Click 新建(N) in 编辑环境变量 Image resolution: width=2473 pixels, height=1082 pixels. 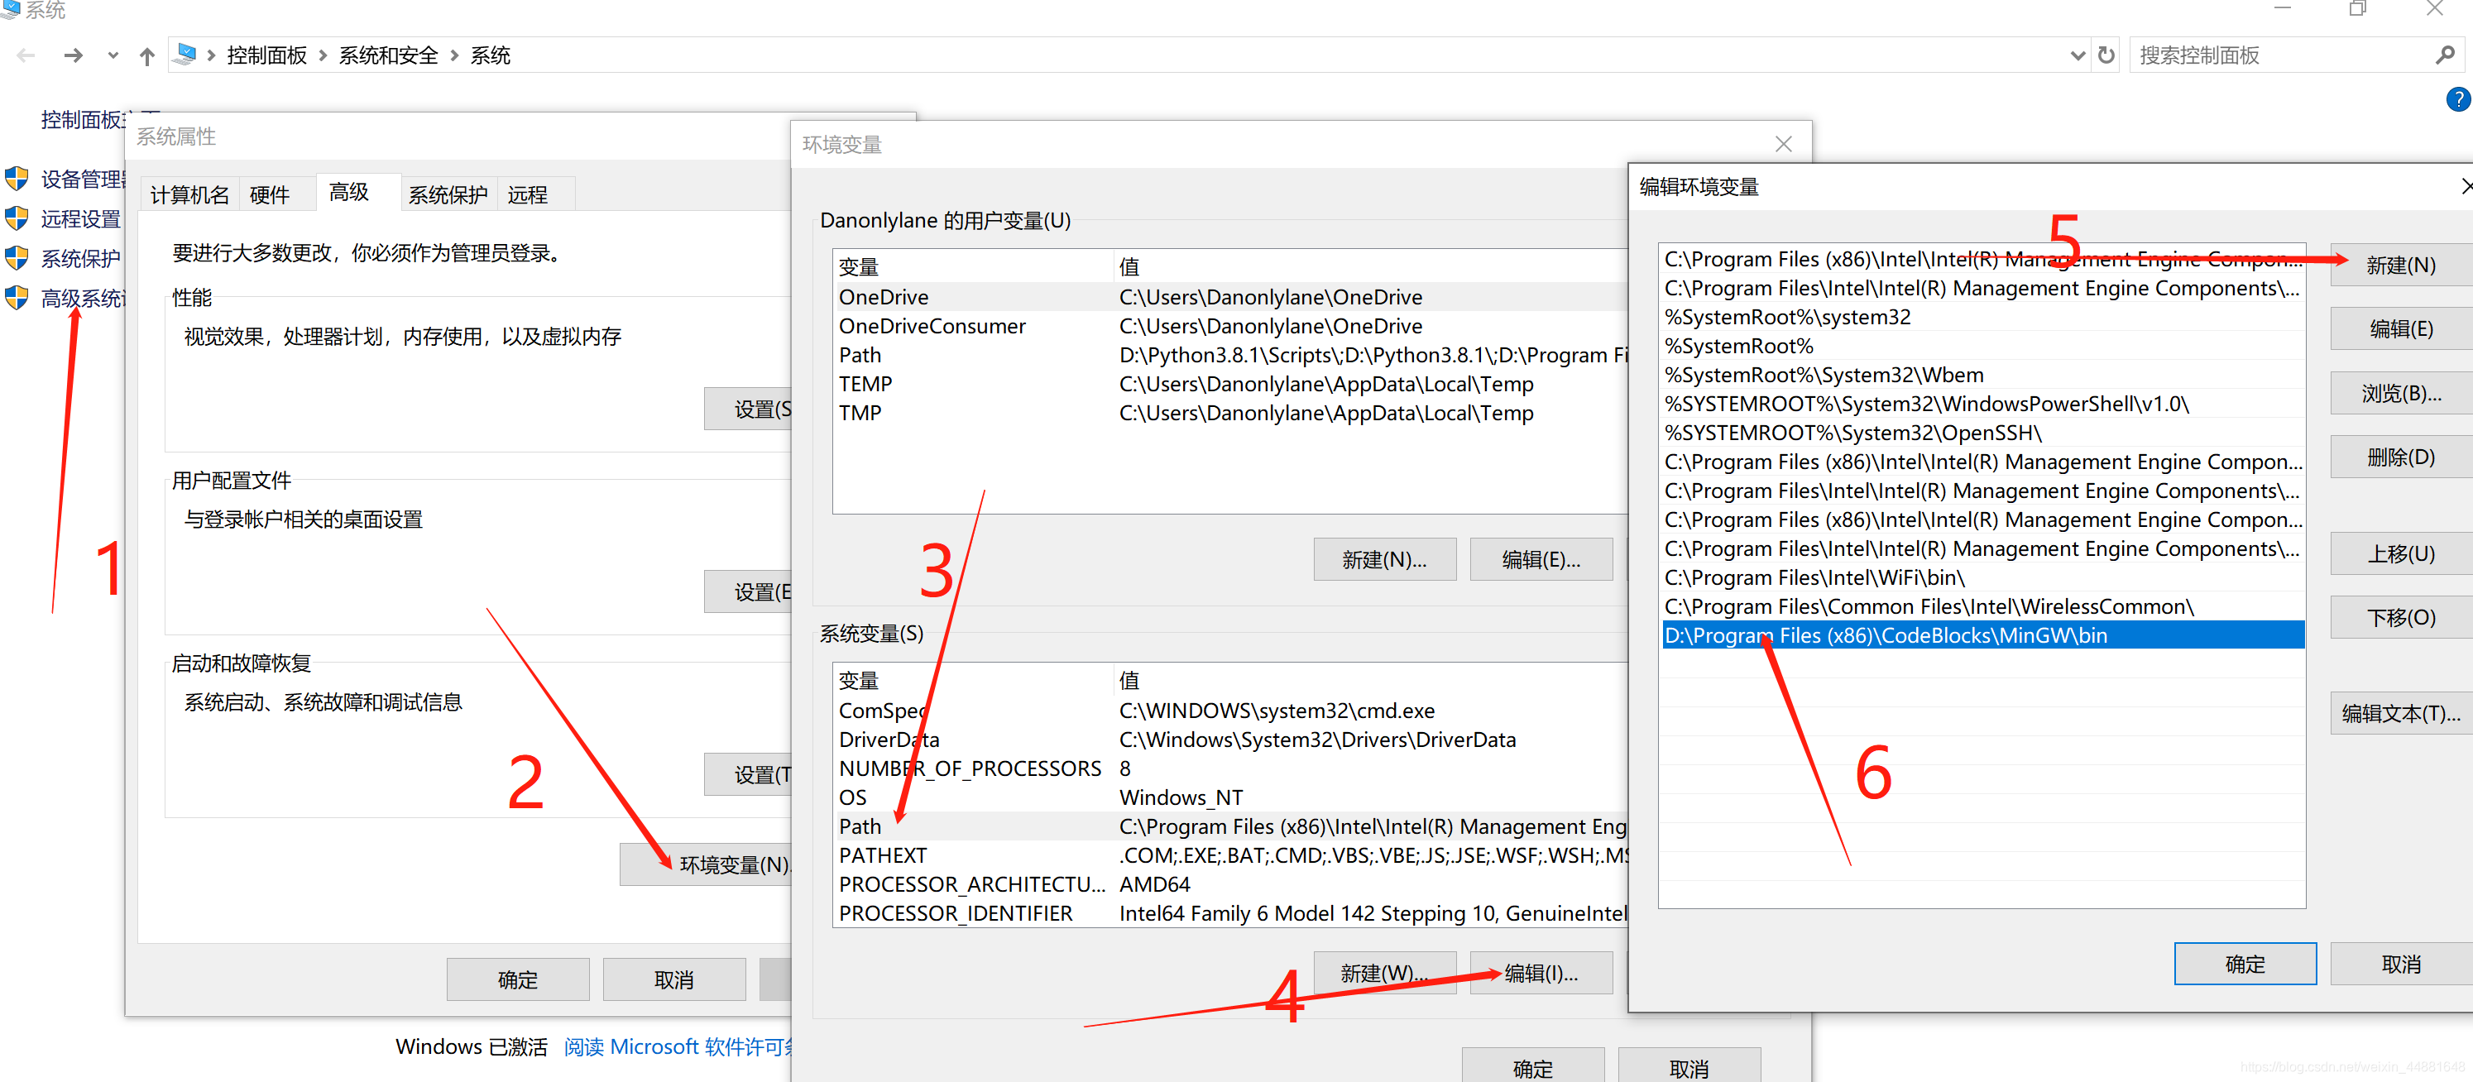point(2401,265)
